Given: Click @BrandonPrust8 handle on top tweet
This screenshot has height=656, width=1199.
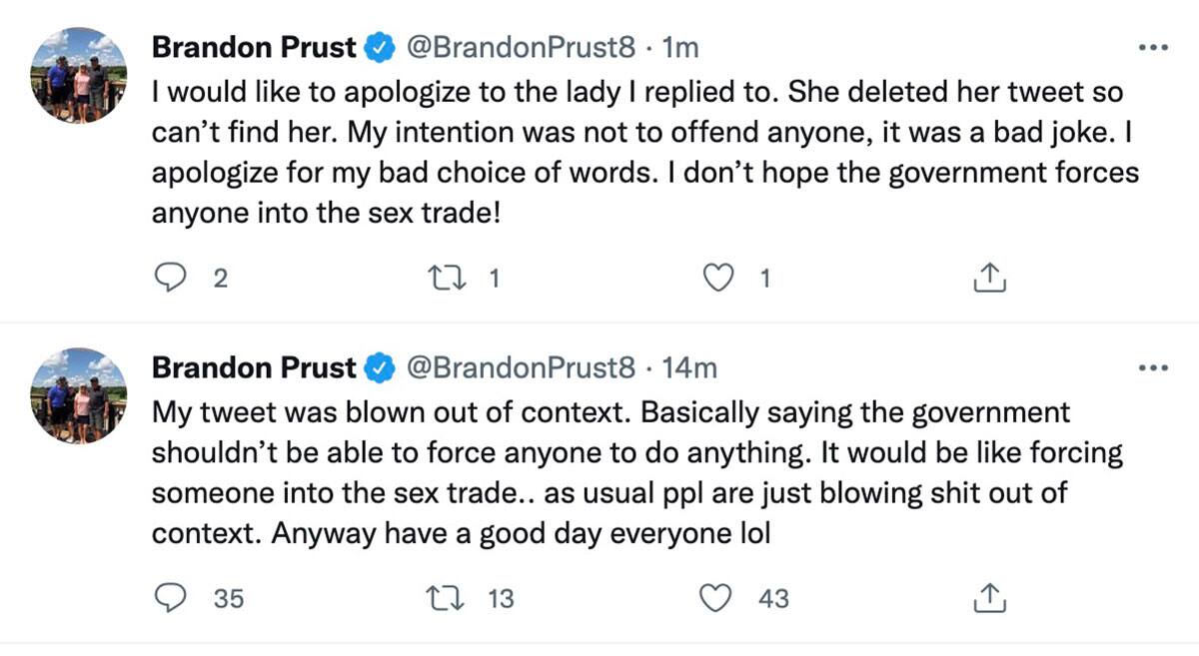Looking at the screenshot, I should tap(519, 47).
